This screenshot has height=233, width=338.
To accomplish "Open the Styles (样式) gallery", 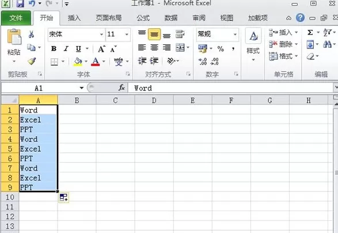I will [253, 45].
